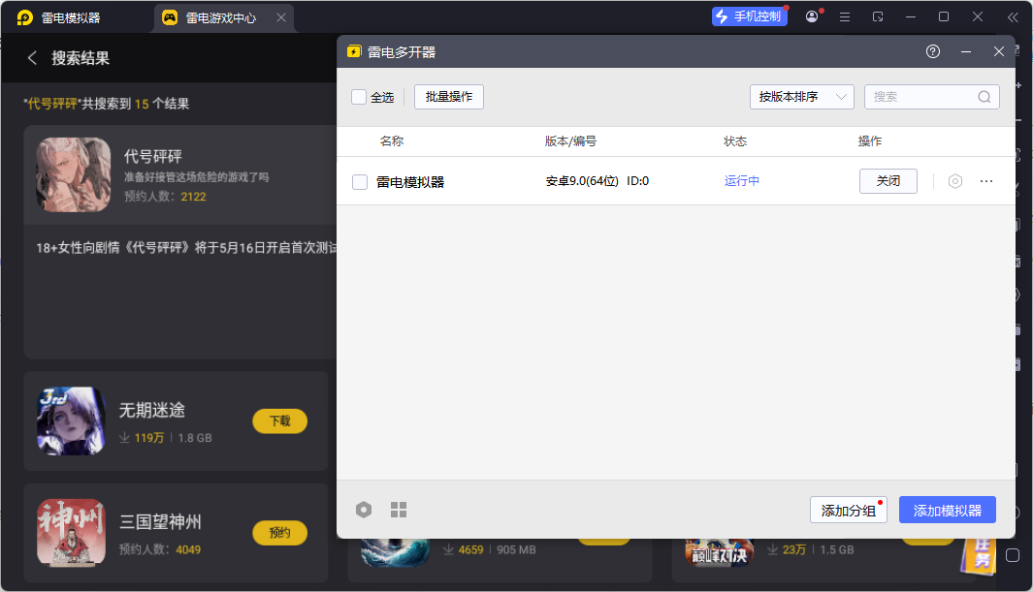Switch to the 雷电游戏中心 tab

point(223,17)
